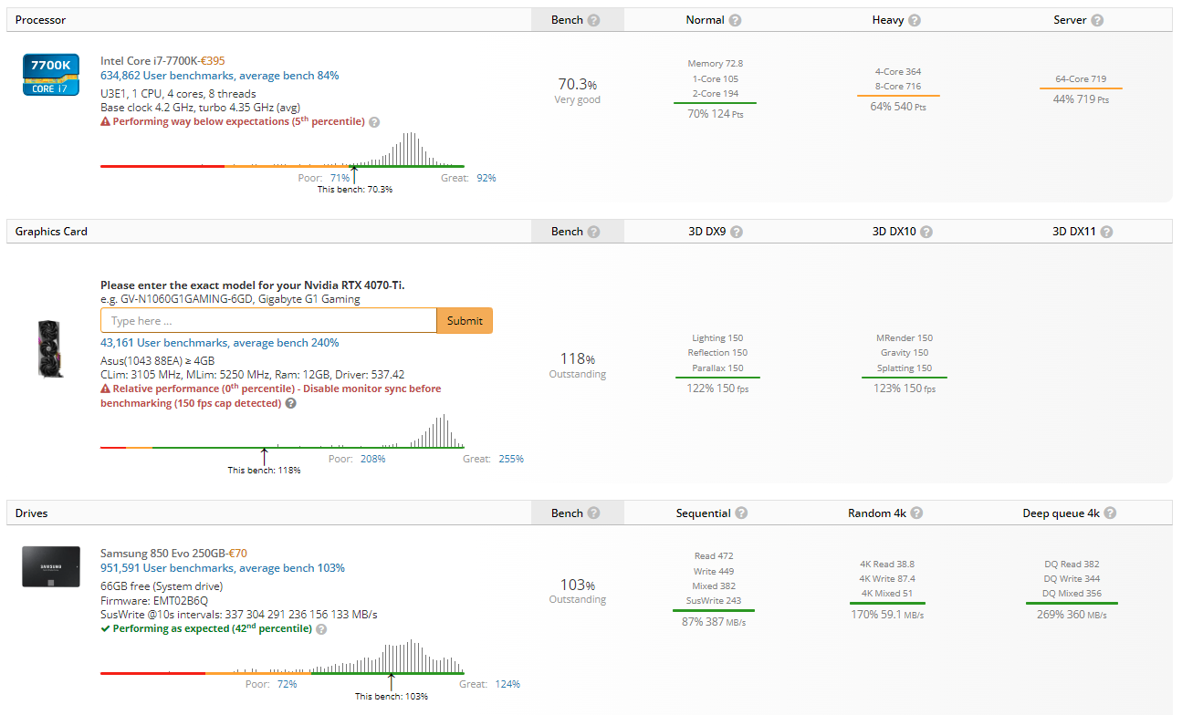Click the processor benchmark distribution chart
The height and width of the screenshot is (715, 1182).
click(283, 150)
